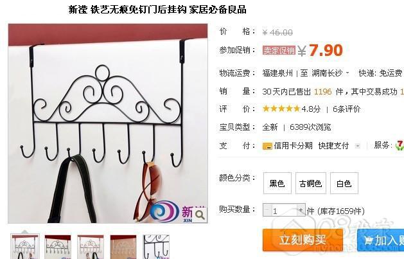404x259 pixels.
Task: Click the magnifier zoom icon on product image
Action: (200, 215)
